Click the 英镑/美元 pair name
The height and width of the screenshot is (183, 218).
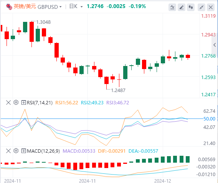click(x=25, y=7)
